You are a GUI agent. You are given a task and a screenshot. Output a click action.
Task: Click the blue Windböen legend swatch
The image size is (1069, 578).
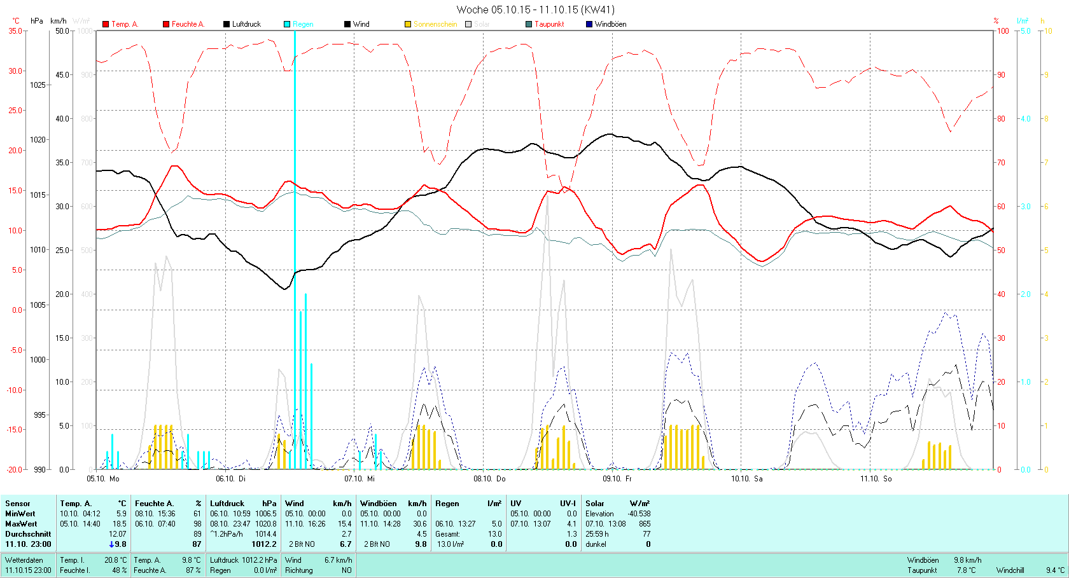click(589, 24)
